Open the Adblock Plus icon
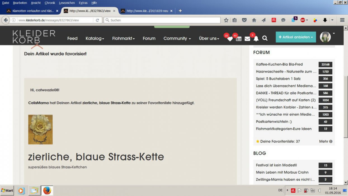 click(303, 20)
